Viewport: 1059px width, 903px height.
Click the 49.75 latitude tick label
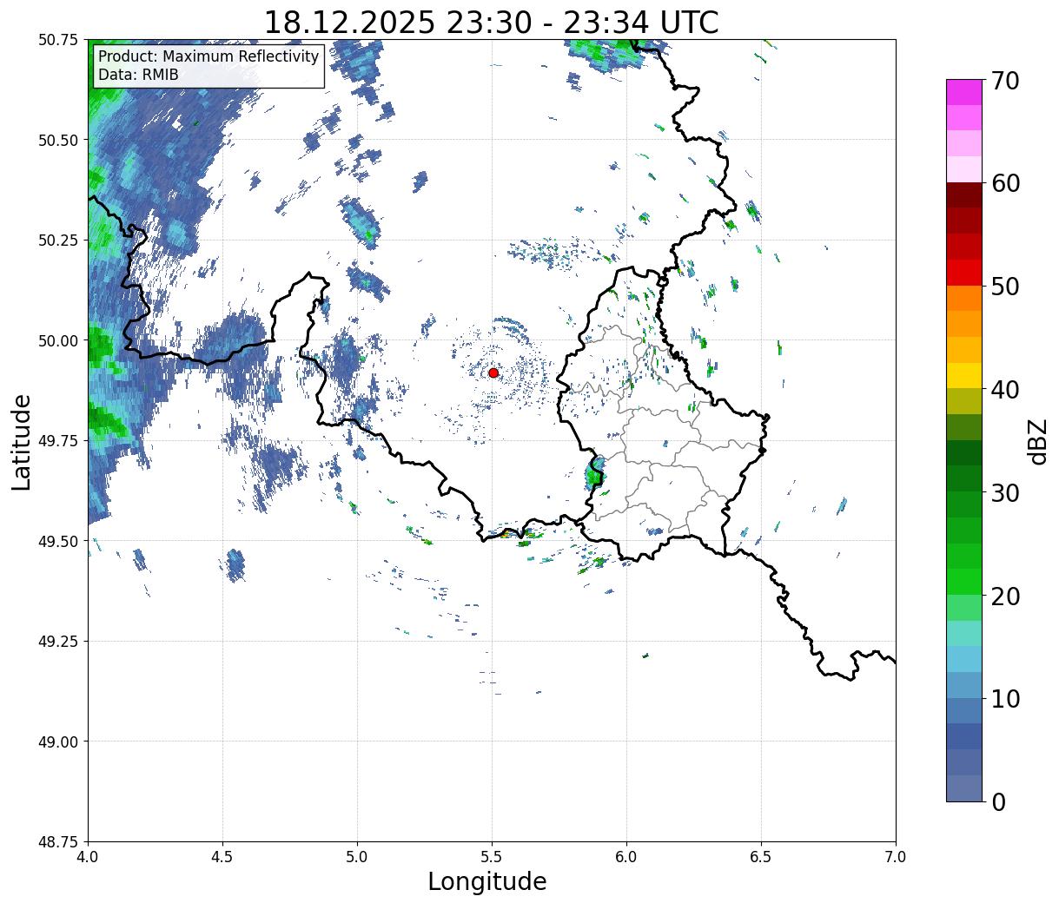pos(58,441)
